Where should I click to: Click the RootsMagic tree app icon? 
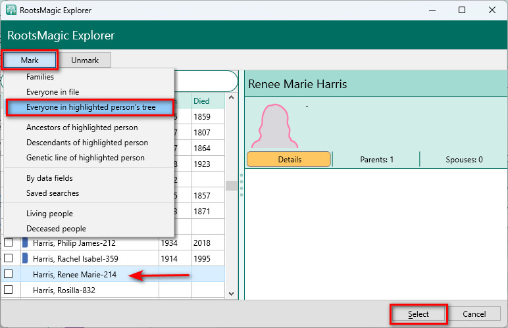coord(11,10)
